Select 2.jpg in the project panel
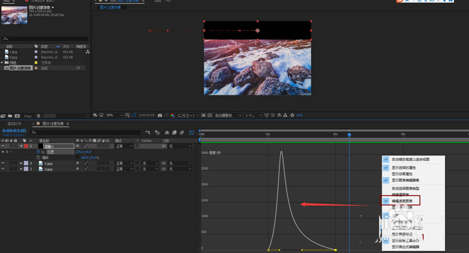 point(13,57)
